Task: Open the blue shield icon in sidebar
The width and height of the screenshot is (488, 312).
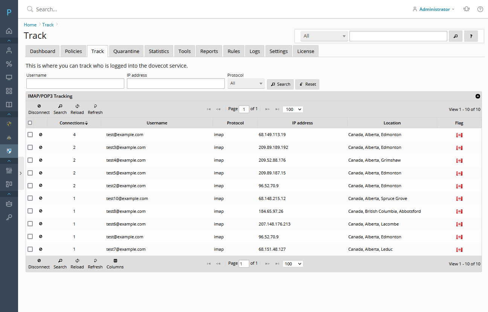Action: coord(9,151)
